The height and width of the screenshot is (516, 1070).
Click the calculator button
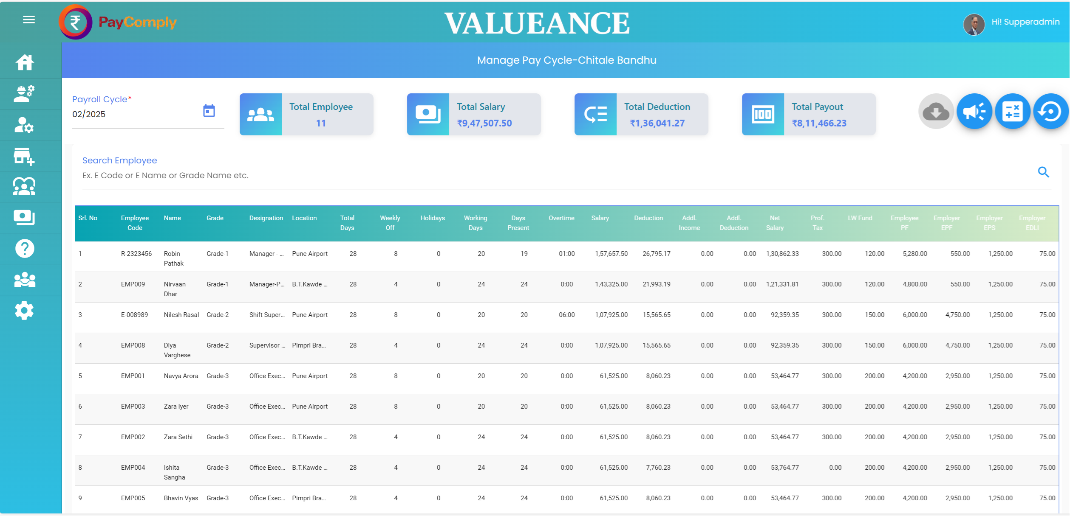coord(1012,112)
